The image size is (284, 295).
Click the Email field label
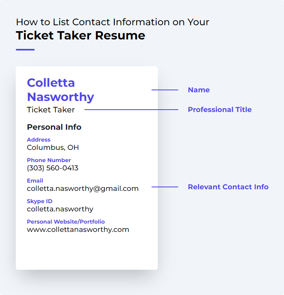[x=35, y=181]
